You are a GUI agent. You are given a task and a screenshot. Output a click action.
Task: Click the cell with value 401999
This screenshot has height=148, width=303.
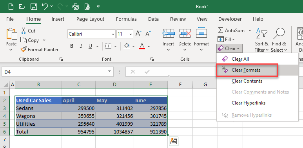(x=114, y=124)
